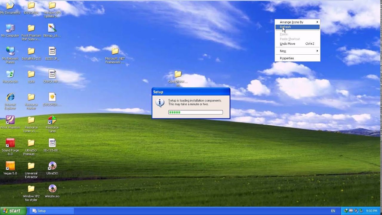Click the Setup taskbar button
The height and width of the screenshot is (215, 382).
[52, 211]
